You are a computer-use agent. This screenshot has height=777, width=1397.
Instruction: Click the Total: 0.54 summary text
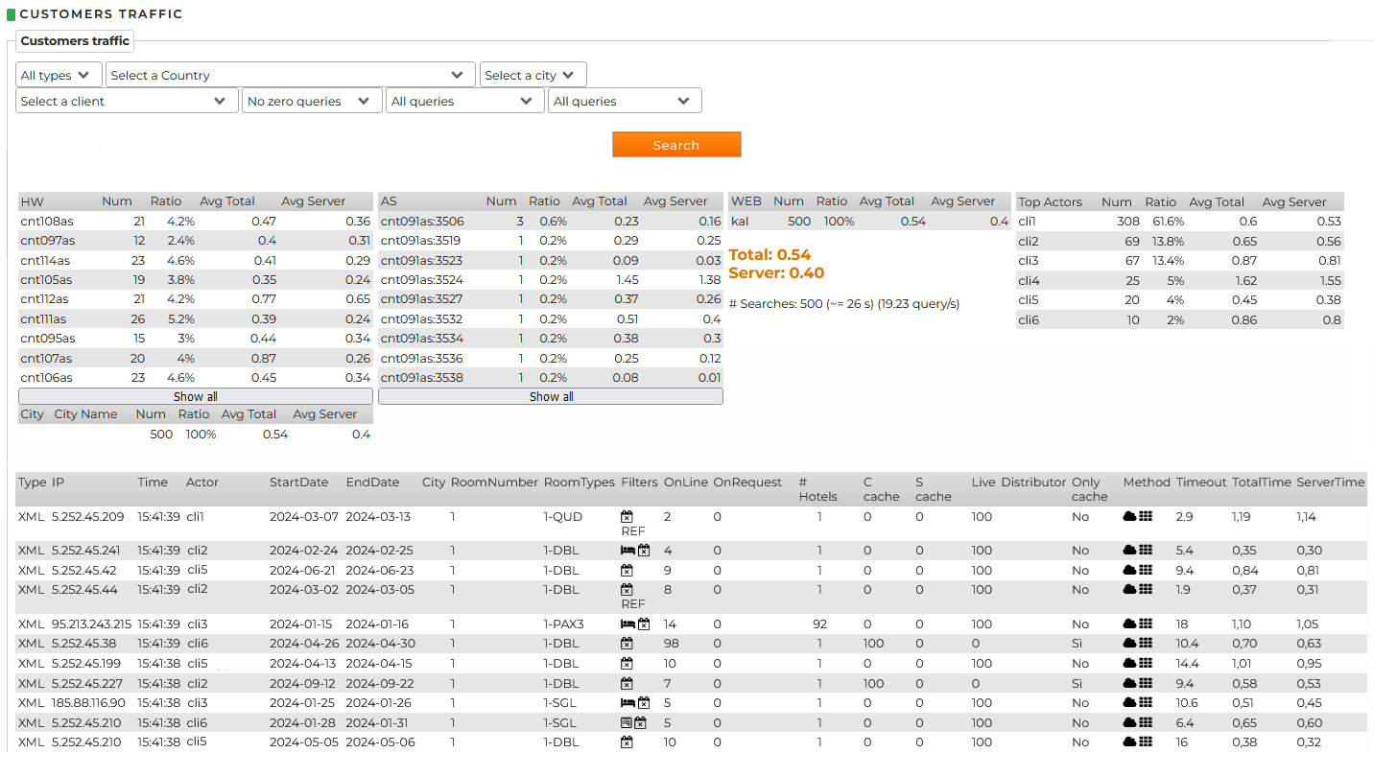(770, 254)
